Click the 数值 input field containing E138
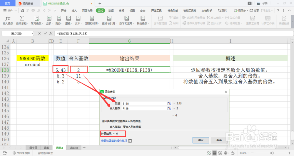This screenshot has height=156, width=294. [144, 103]
